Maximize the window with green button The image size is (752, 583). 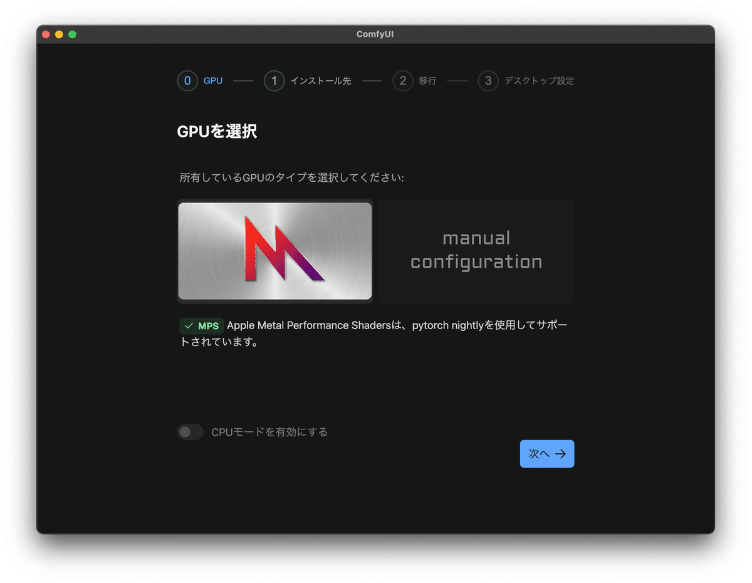coord(72,34)
